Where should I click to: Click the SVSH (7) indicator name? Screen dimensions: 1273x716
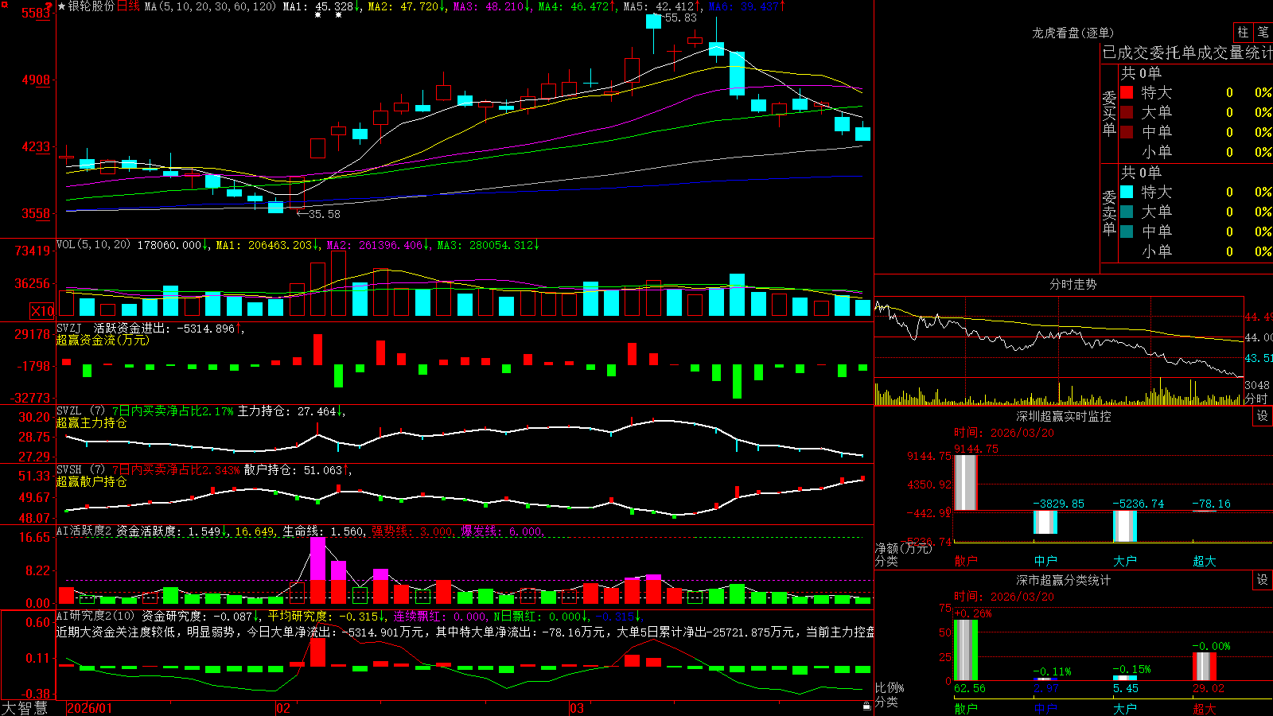click(x=80, y=470)
